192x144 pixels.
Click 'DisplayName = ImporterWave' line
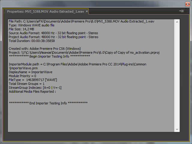(31, 72)
